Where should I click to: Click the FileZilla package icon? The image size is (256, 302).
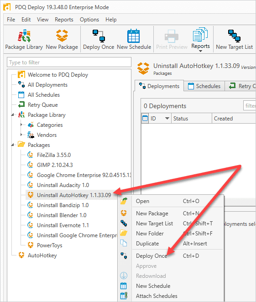point(30,155)
